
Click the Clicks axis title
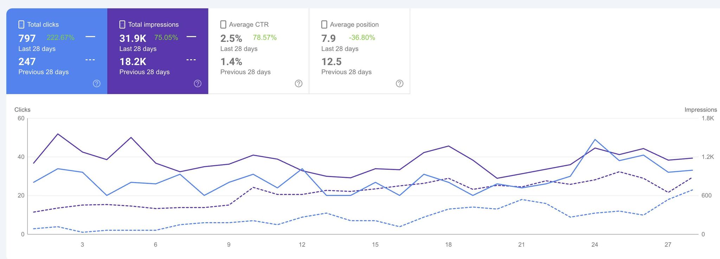[x=22, y=110]
